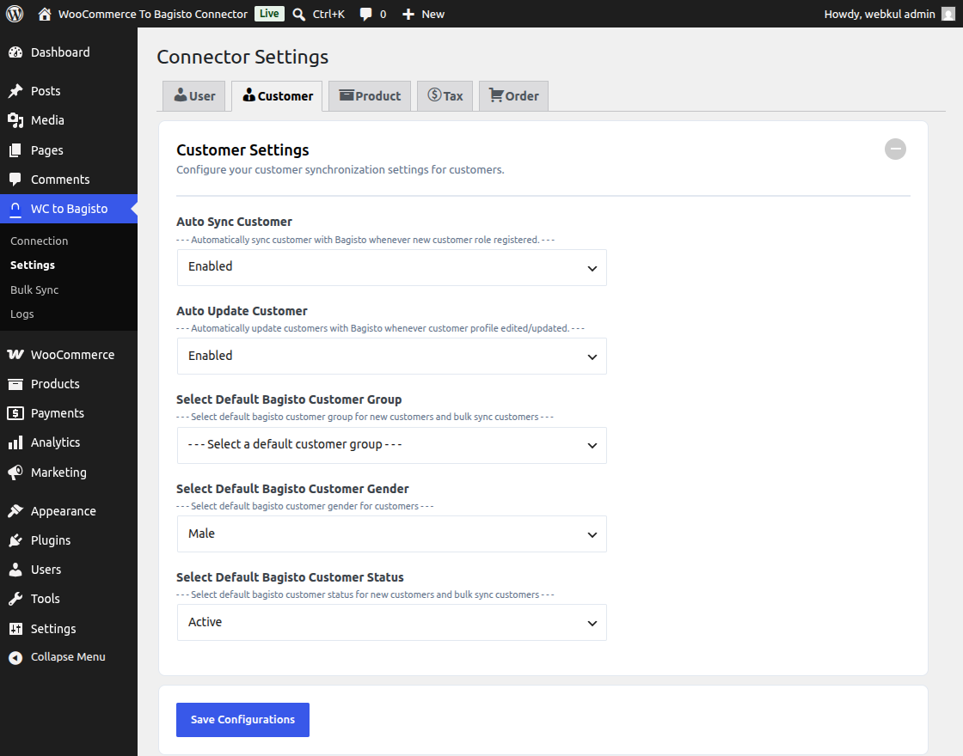
Task: Click the Media icon in sidebar
Action: [x=15, y=120]
